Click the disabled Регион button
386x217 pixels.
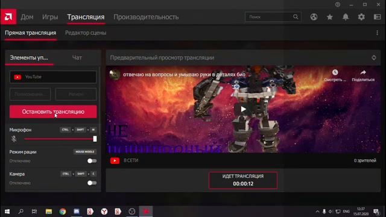pos(76,94)
